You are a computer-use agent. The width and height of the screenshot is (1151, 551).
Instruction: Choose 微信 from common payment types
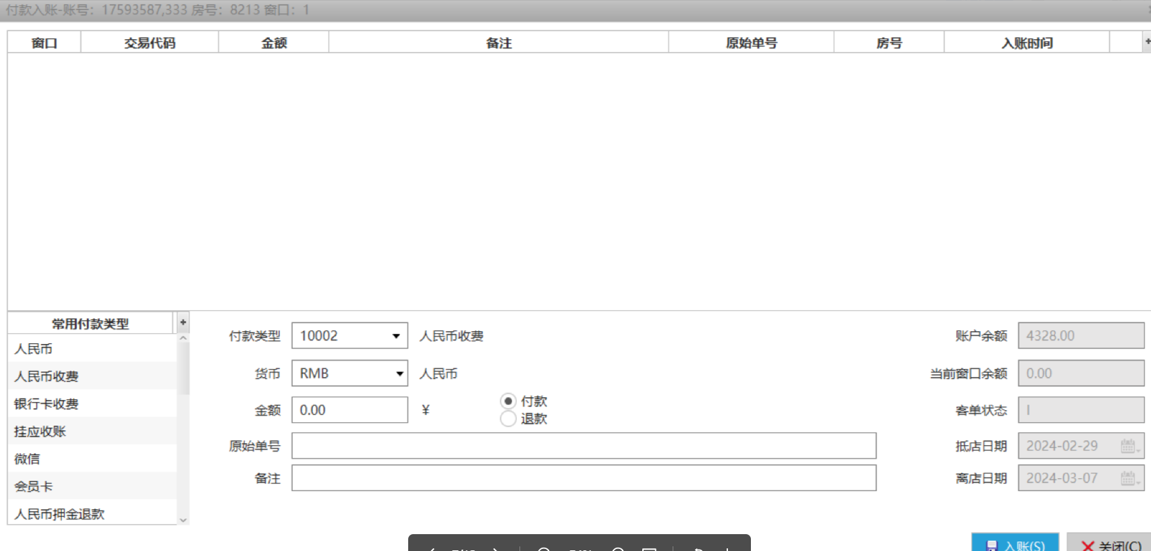pos(27,459)
